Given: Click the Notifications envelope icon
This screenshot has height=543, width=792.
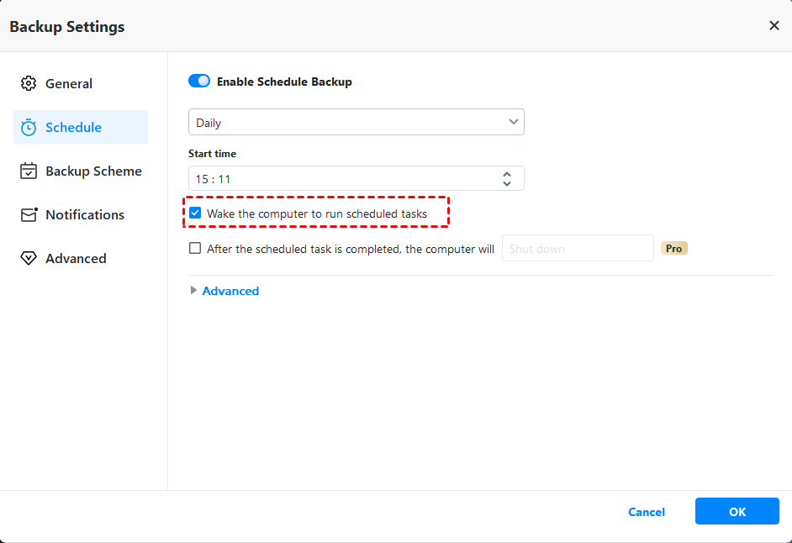Looking at the screenshot, I should tap(29, 215).
